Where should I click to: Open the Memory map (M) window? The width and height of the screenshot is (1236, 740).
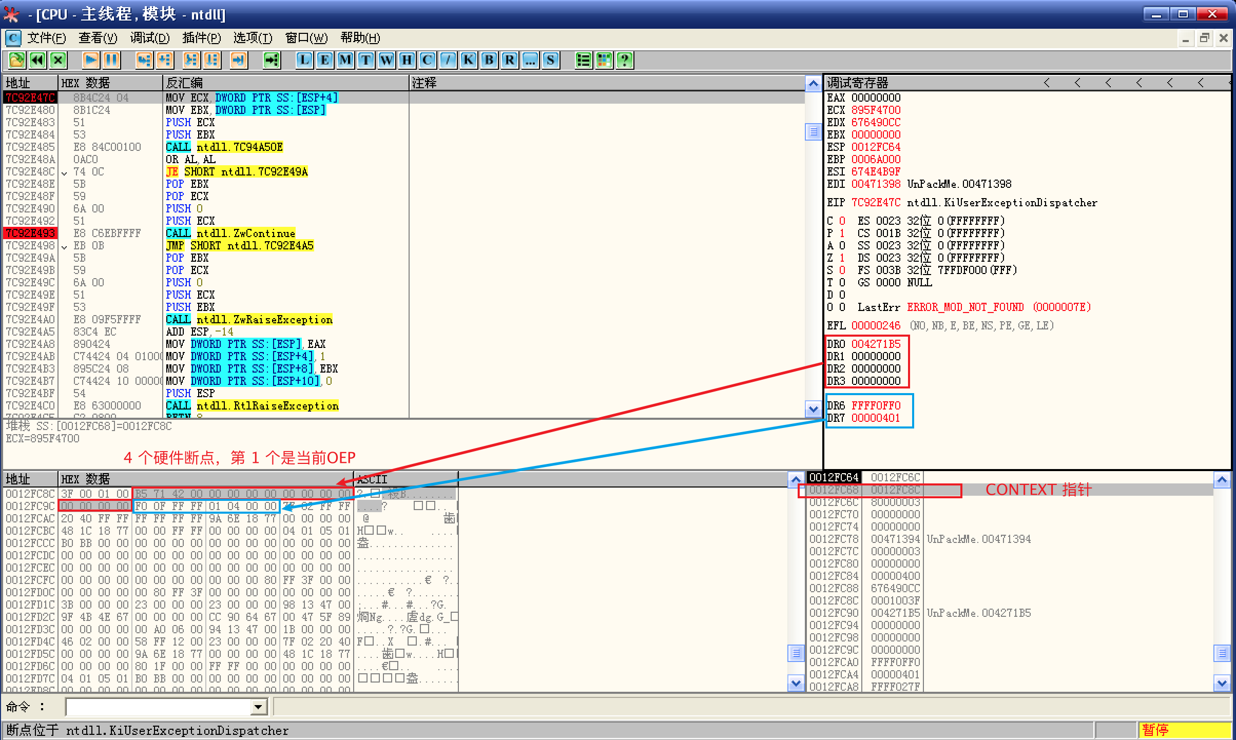click(345, 60)
